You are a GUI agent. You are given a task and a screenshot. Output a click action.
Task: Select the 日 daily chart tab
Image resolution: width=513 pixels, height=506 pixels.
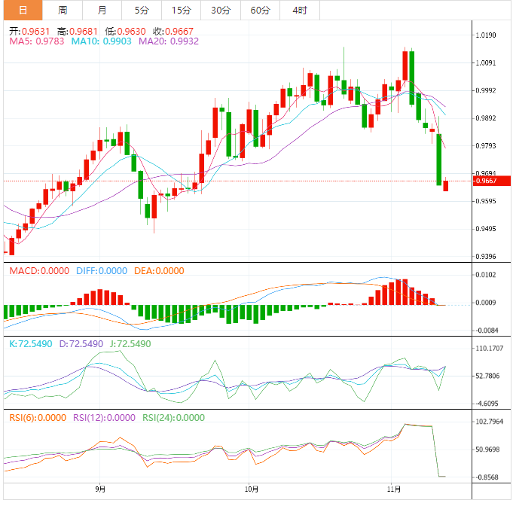pyautogui.click(x=23, y=10)
